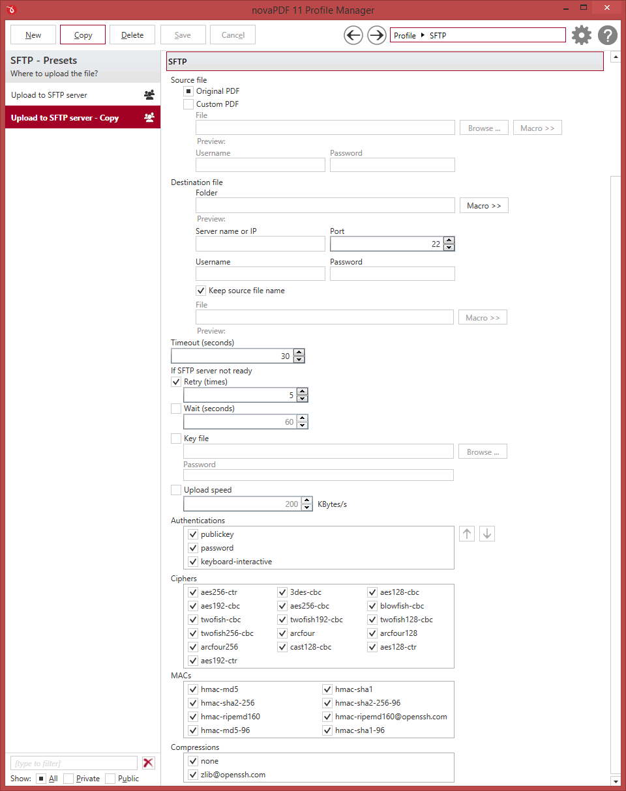Uncheck the aes256-ctr cipher
This screenshot has height=791, width=626.
click(193, 592)
